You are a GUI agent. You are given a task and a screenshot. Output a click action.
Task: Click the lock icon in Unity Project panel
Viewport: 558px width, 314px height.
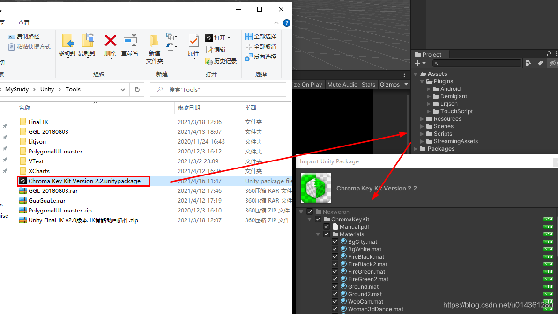549,54
